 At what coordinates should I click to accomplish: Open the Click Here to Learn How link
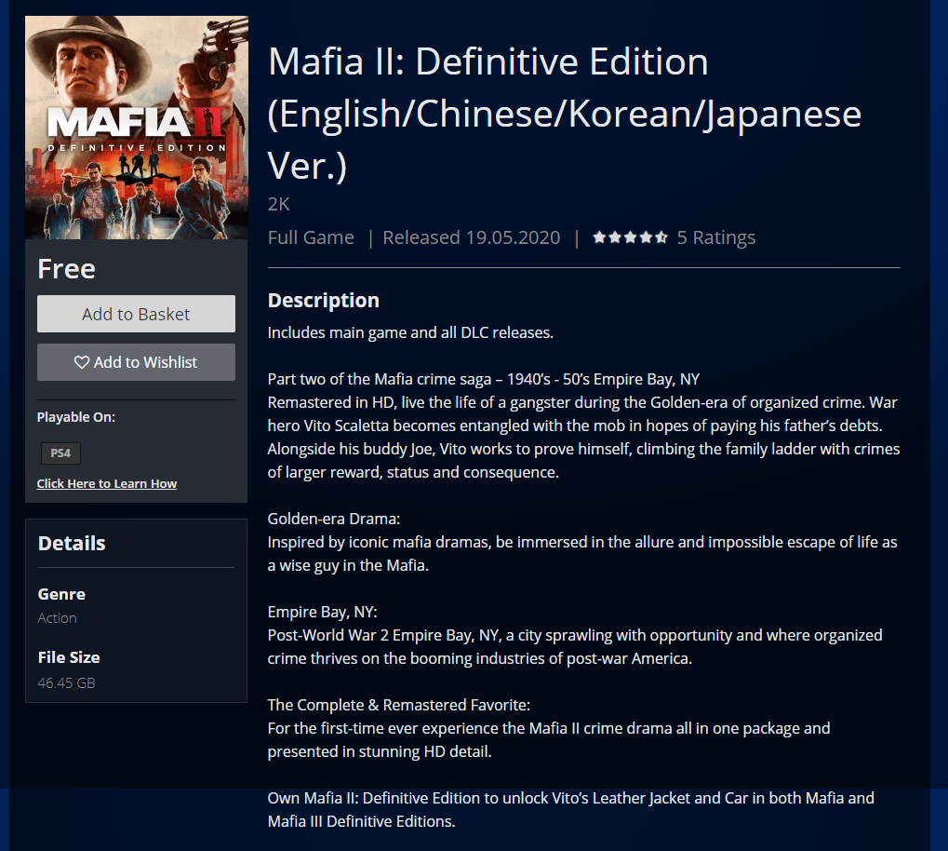(106, 483)
